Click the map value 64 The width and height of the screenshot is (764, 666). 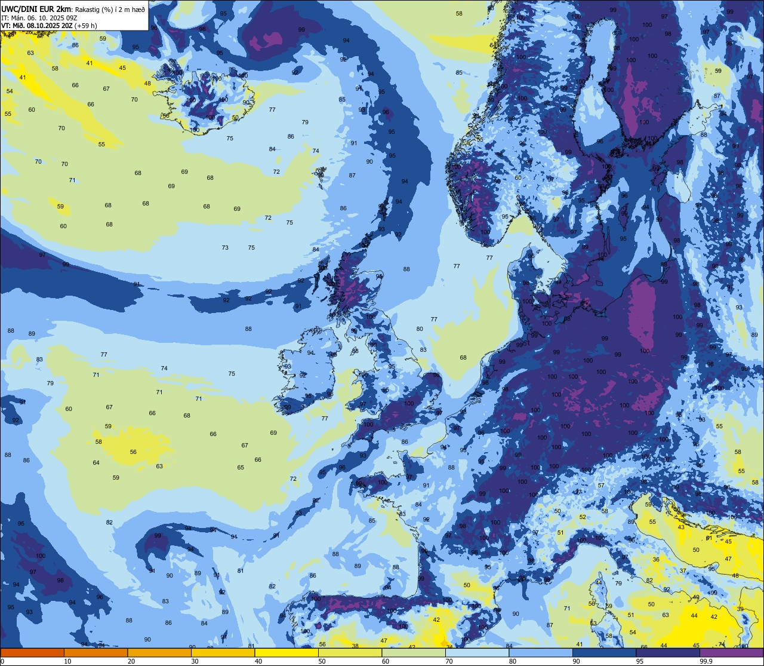point(96,462)
